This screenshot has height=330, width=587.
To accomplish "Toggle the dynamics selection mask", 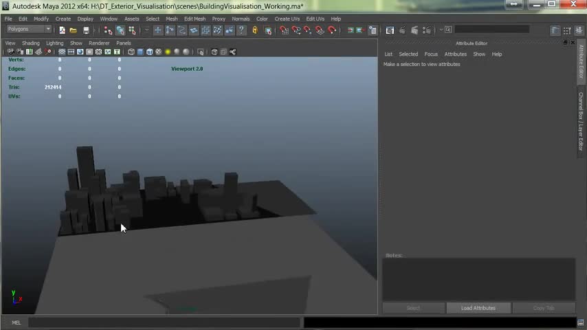I will pyautogui.click(x=217, y=30).
